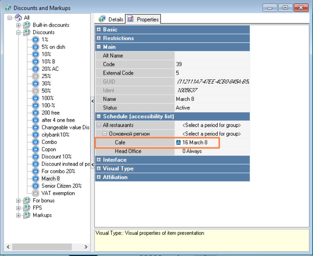Expand the For bonus tree folder
Screen dimensions: 313x256
click(x=18, y=200)
